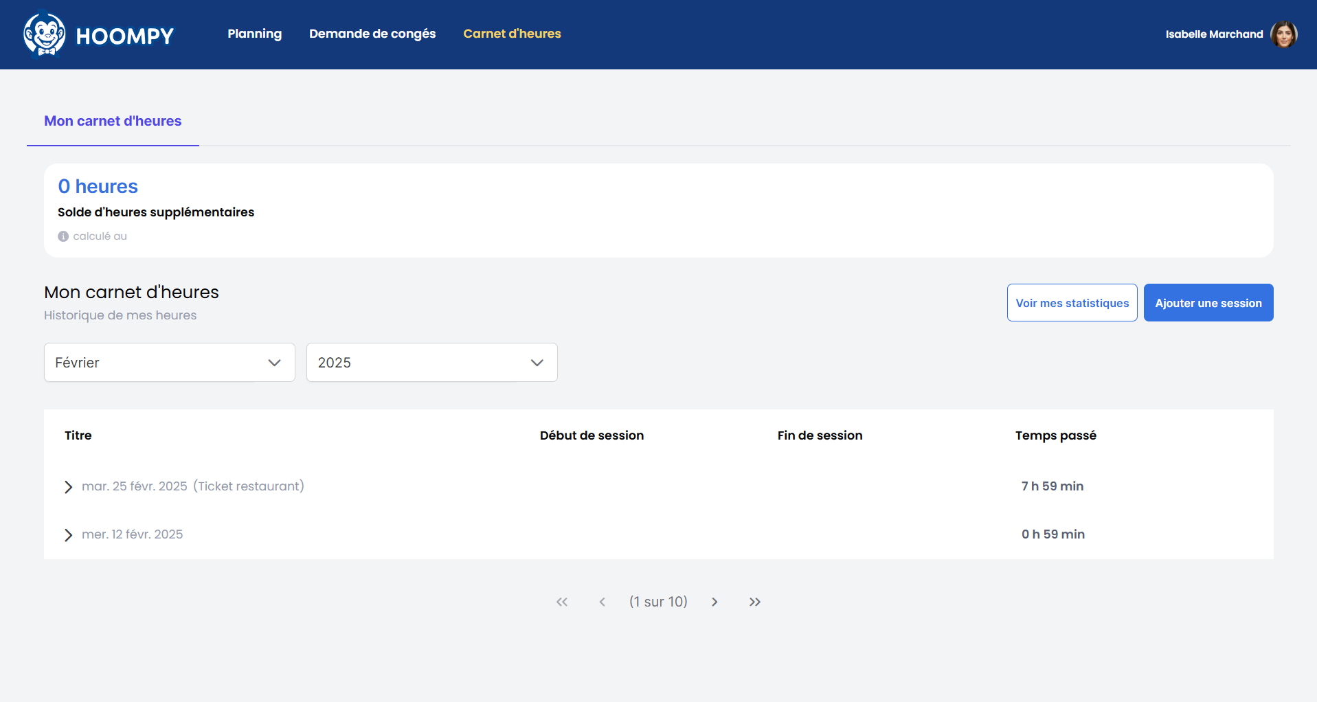This screenshot has height=702, width=1317.
Task: Go to the previous page arrow
Action: [602, 602]
